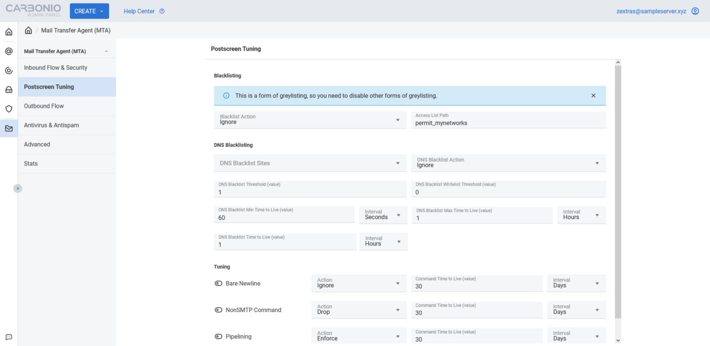Image resolution: width=710 pixels, height=346 pixels.
Task: Toggle the Bare Newline setting
Action: [218, 283]
